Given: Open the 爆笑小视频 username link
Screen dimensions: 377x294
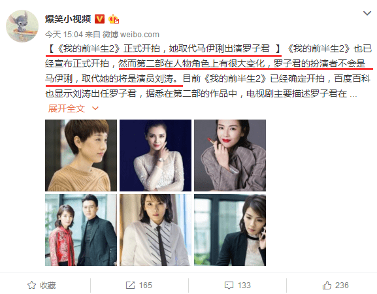Looking at the screenshot, I should 68,19.
